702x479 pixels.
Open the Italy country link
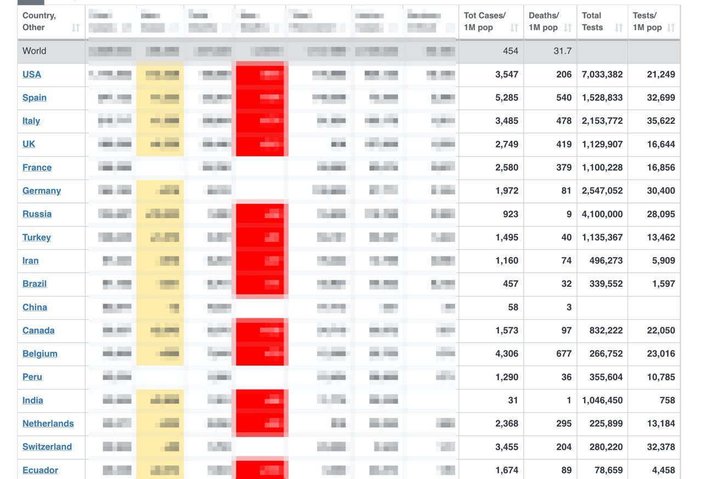coord(31,121)
